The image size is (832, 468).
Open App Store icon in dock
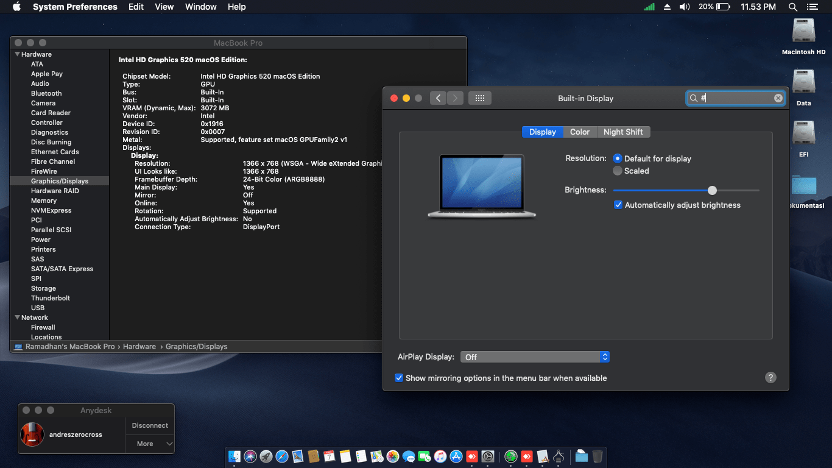456,456
